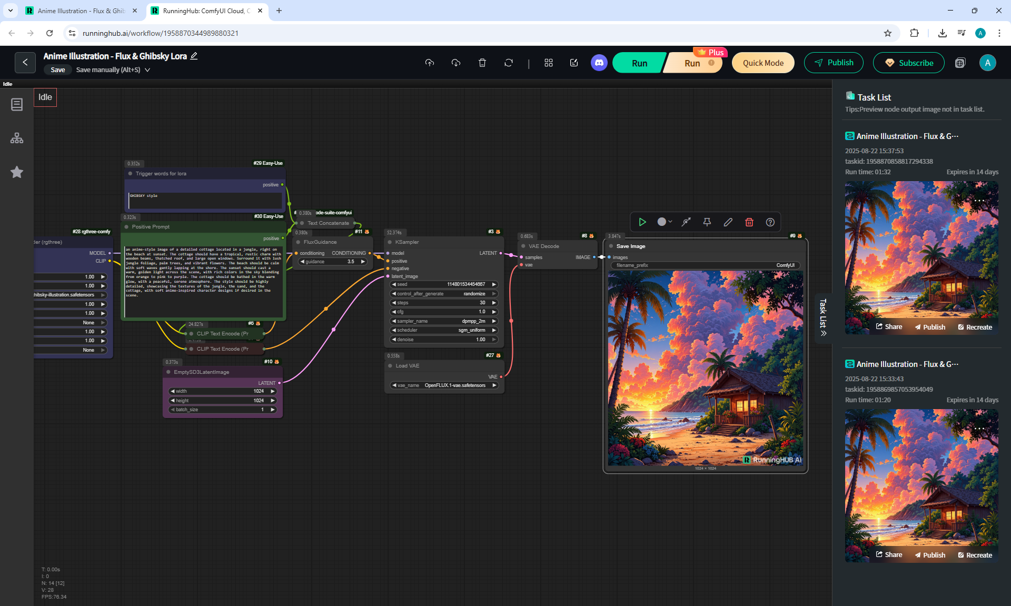Open node help question mark icon
1011x606 pixels.
click(770, 222)
